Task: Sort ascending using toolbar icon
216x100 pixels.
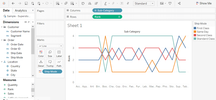Action: pos(90,4)
